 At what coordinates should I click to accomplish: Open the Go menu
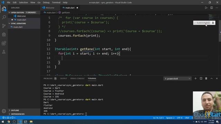pyautogui.click(x=39, y=2)
